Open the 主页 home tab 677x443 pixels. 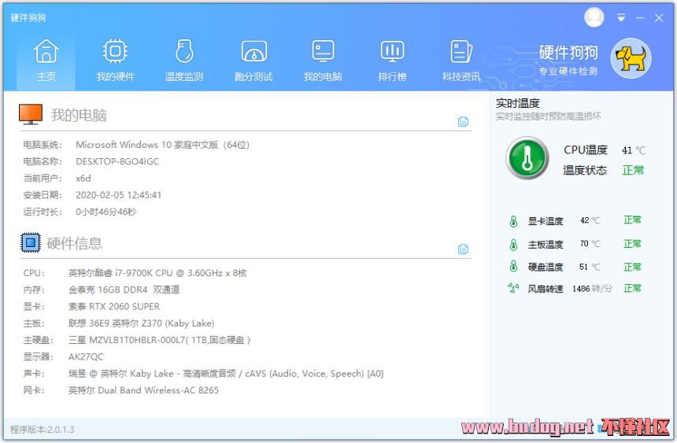coord(46,61)
